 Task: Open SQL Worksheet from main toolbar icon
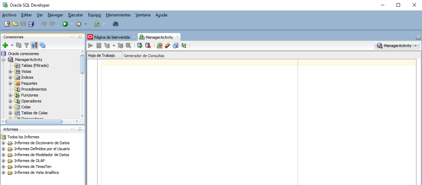tap(97, 24)
